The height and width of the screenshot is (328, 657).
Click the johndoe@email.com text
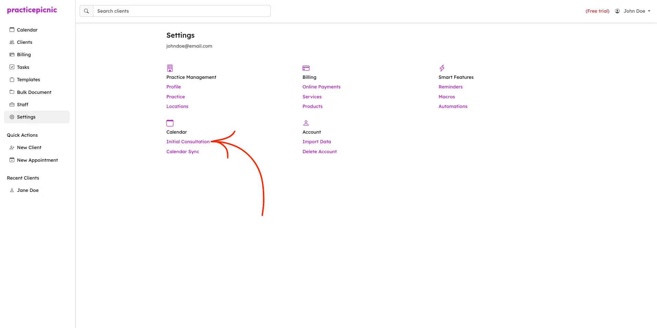(x=189, y=46)
